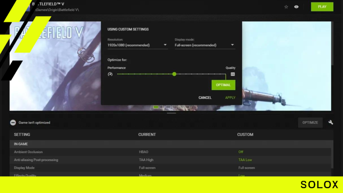Launch game with PLAY button
The width and height of the screenshot is (343, 193).
click(x=322, y=7)
